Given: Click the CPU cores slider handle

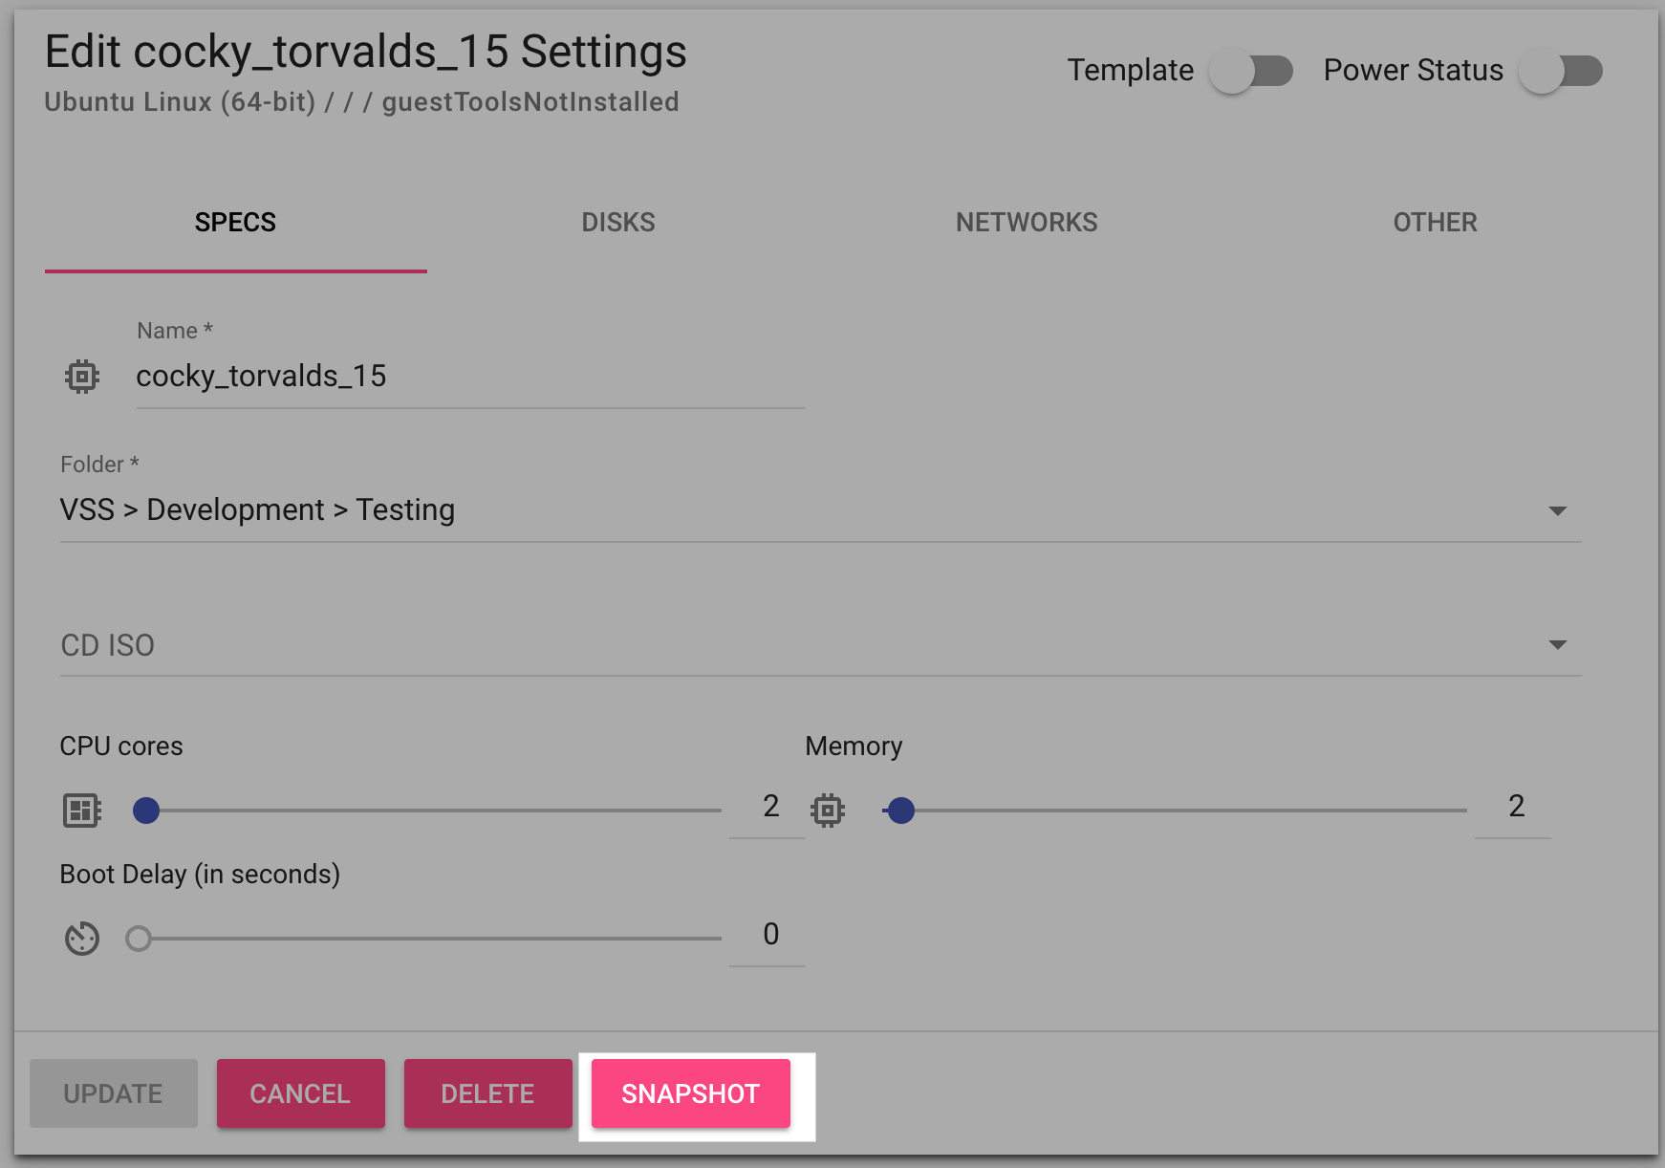Looking at the screenshot, I should (x=146, y=811).
